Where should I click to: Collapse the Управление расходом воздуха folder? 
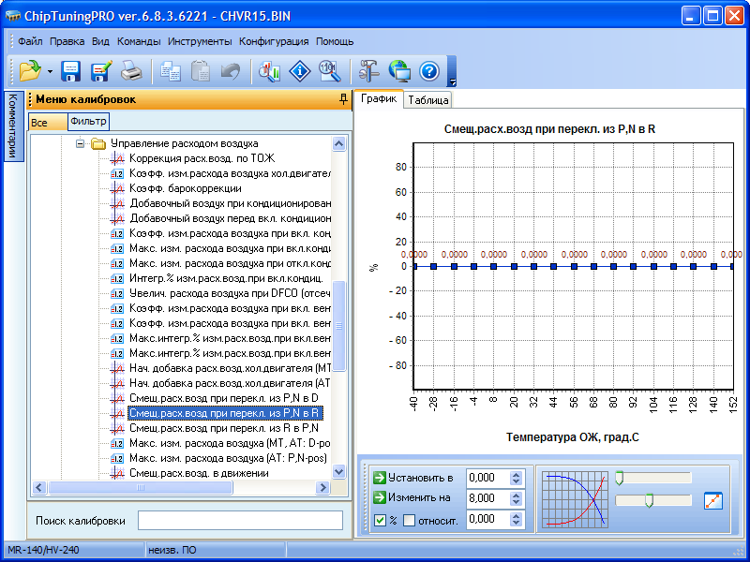point(80,144)
